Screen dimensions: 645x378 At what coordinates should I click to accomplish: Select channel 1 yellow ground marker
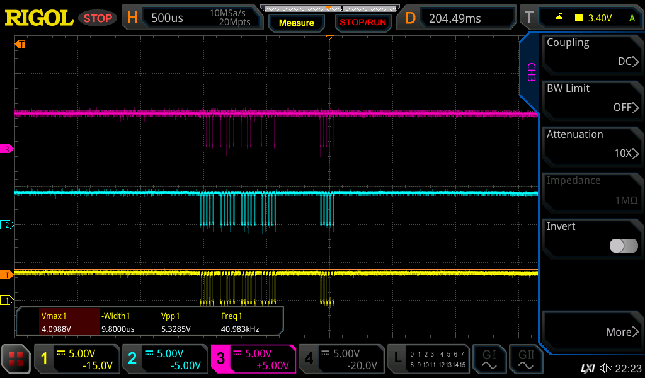(6, 301)
